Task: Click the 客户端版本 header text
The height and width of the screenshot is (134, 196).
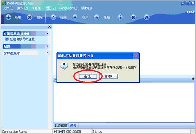Action: pyautogui.click(x=12, y=53)
